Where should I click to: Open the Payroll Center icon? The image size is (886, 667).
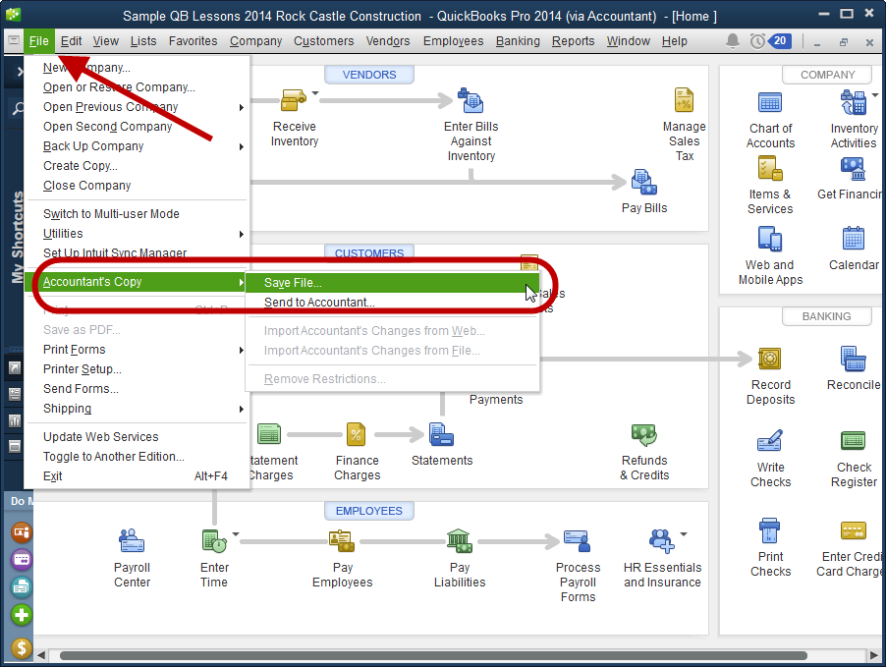[x=132, y=541]
